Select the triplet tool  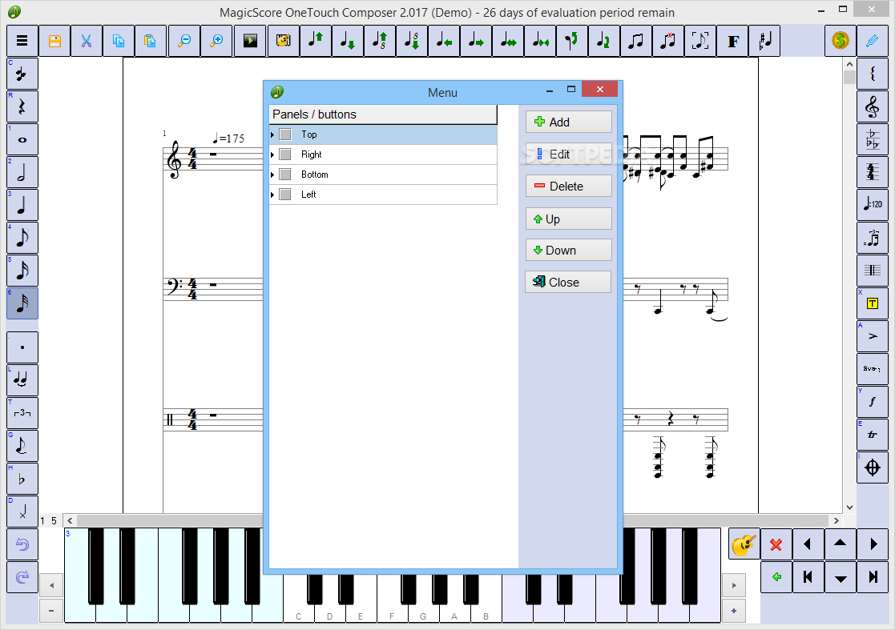click(22, 413)
